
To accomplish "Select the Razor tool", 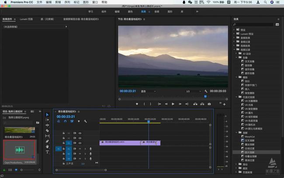I will point(47,130).
